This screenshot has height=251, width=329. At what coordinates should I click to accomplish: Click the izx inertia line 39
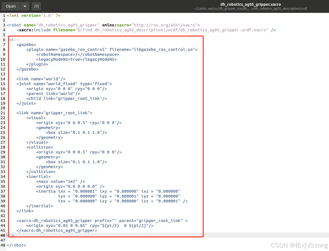123,201
